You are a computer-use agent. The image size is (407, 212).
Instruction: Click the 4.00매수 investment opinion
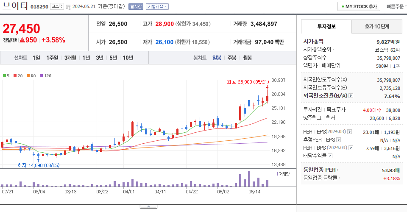click(x=372, y=110)
